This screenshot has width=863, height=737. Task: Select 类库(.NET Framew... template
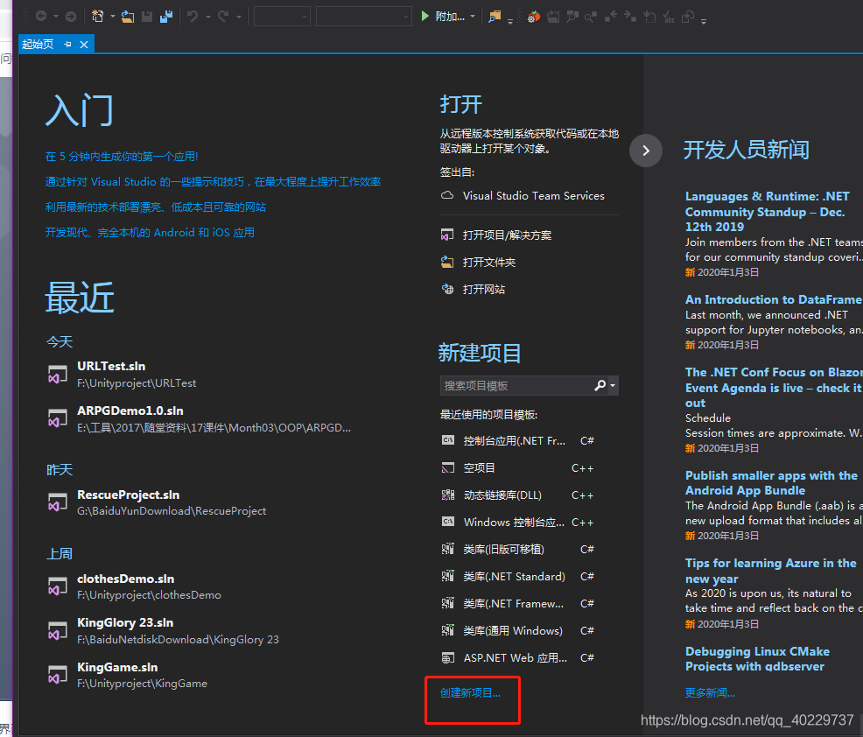(x=518, y=604)
